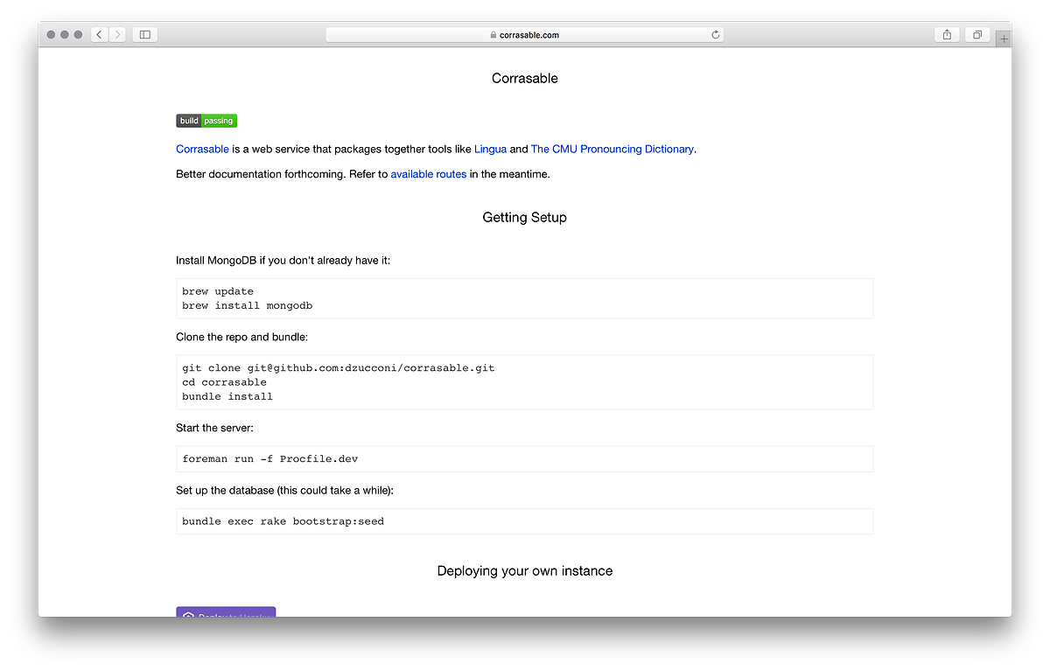Go forward with the Safari forward arrow
Viewport: 1050px width, 671px height.
click(117, 34)
